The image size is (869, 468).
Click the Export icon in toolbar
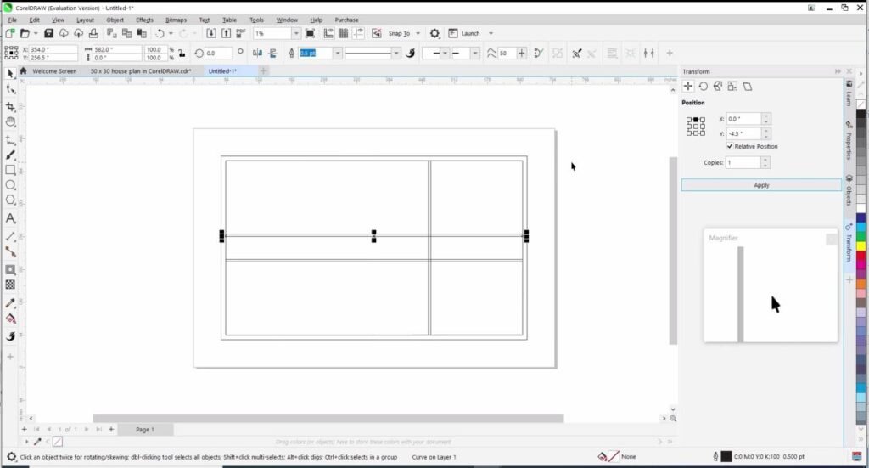pos(226,33)
